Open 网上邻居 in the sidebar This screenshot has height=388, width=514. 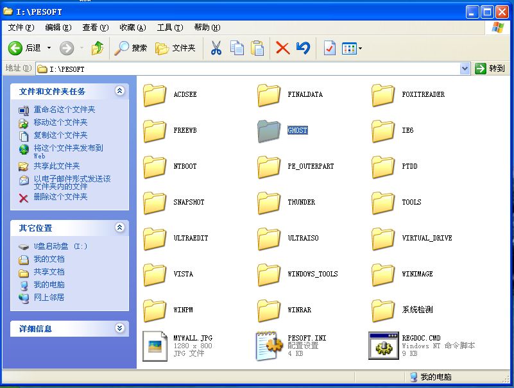pos(49,297)
